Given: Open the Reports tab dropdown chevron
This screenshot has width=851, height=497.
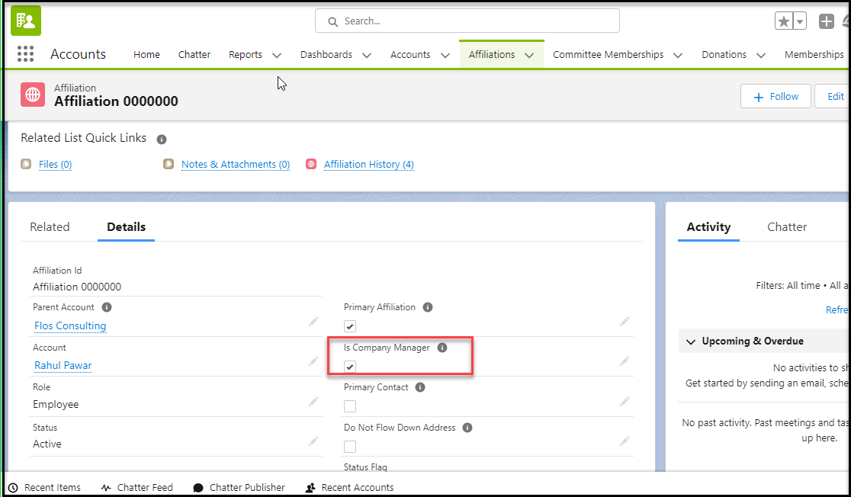Looking at the screenshot, I should tap(277, 55).
